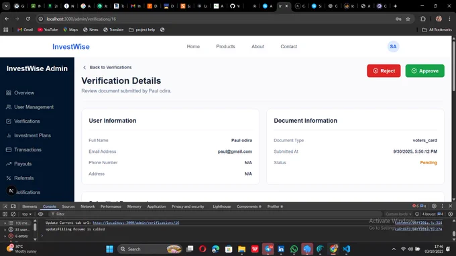Viewport: 456px width, 256px height.
Task: Click the DevTools error count badge
Action: pyautogui.click(x=415, y=206)
